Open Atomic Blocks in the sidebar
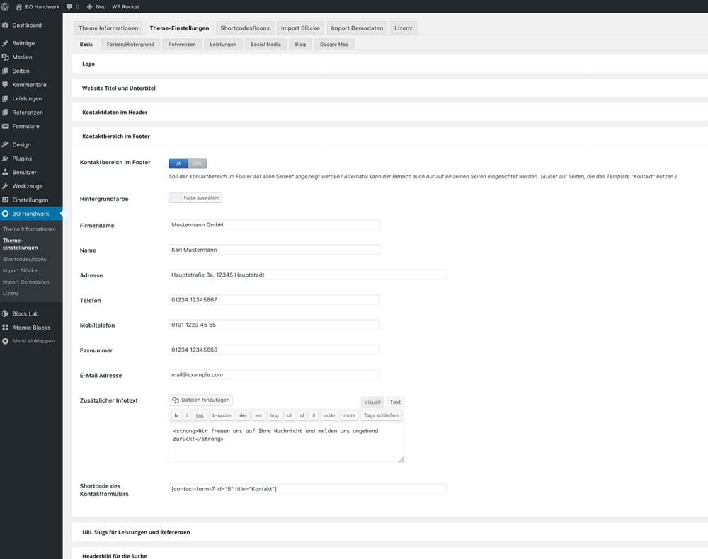The height and width of the screenshot is (559, 708). (31, 328)
